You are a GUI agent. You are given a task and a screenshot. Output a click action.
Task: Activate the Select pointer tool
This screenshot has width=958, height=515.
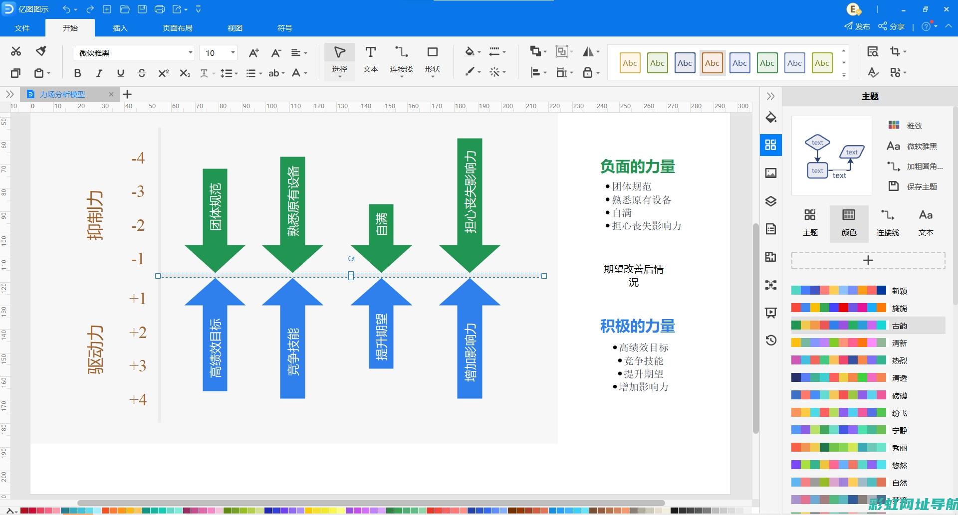click(x=340, y=61)
